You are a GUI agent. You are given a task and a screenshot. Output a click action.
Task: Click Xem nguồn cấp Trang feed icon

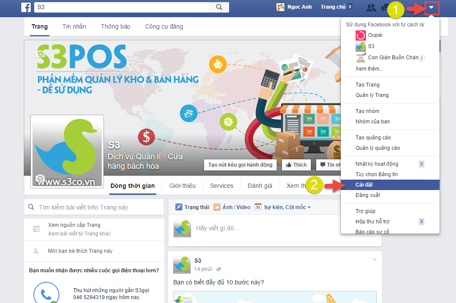[x=36, y=229]
